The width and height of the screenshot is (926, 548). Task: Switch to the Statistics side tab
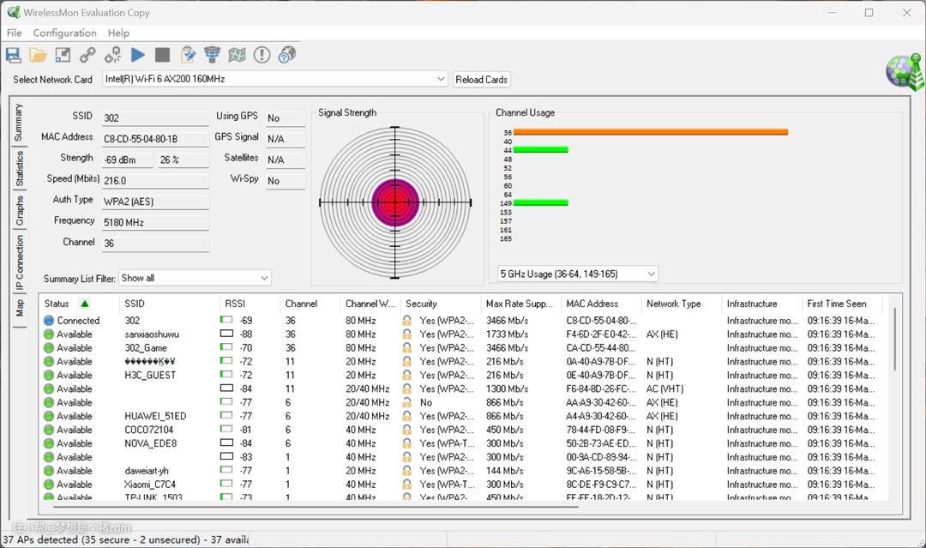coord(19,169)
